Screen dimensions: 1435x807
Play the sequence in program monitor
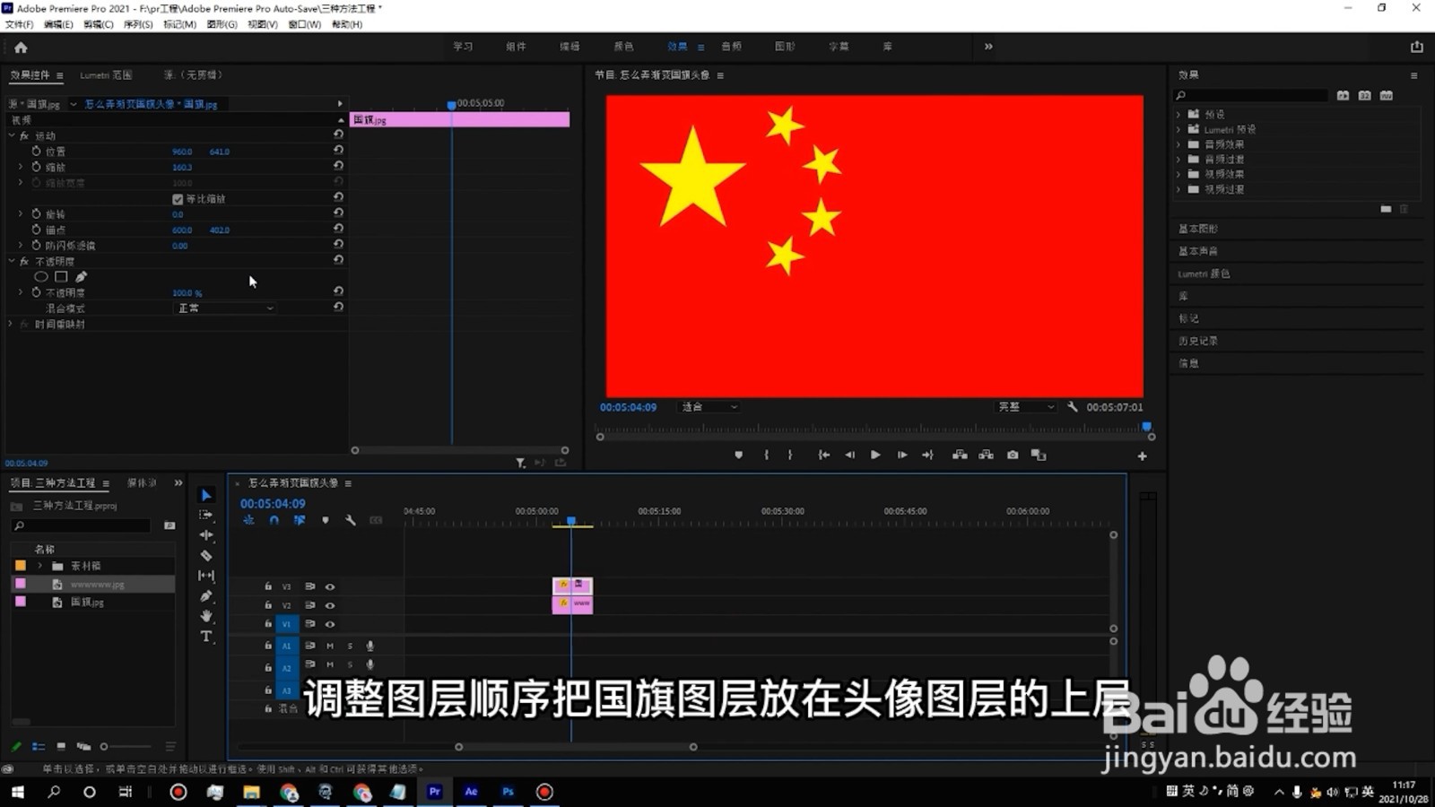coord(875,456)
